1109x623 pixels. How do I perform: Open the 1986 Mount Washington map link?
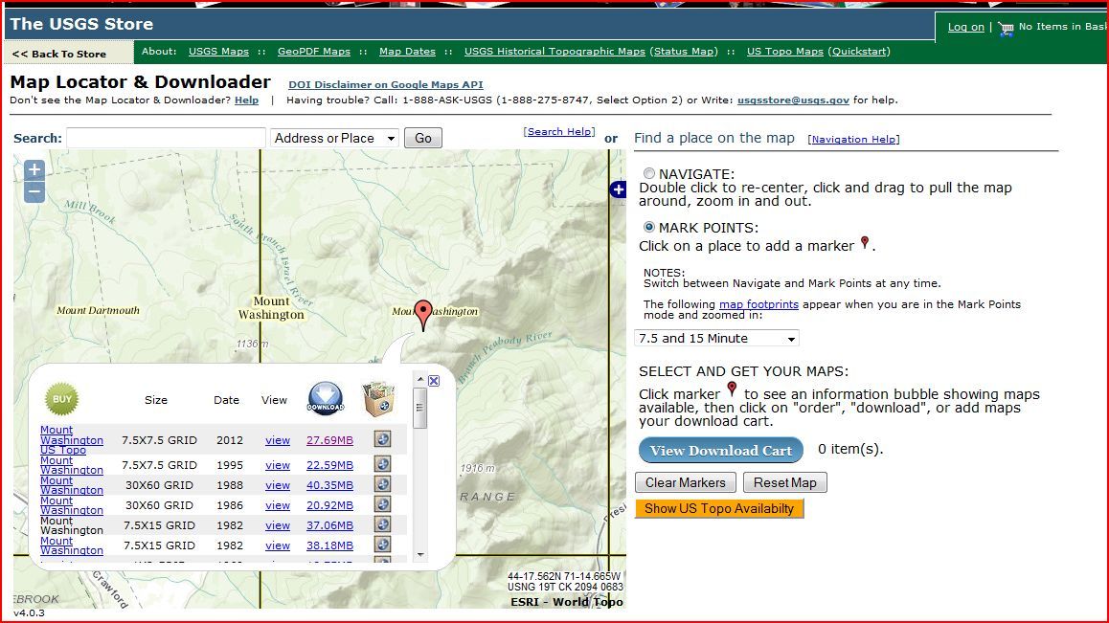pyautogui.click(x=72, y=505)
